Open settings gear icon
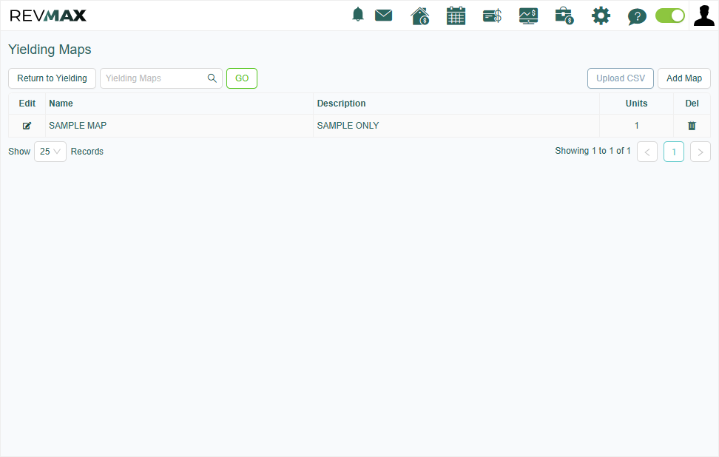 coord(601,16)
